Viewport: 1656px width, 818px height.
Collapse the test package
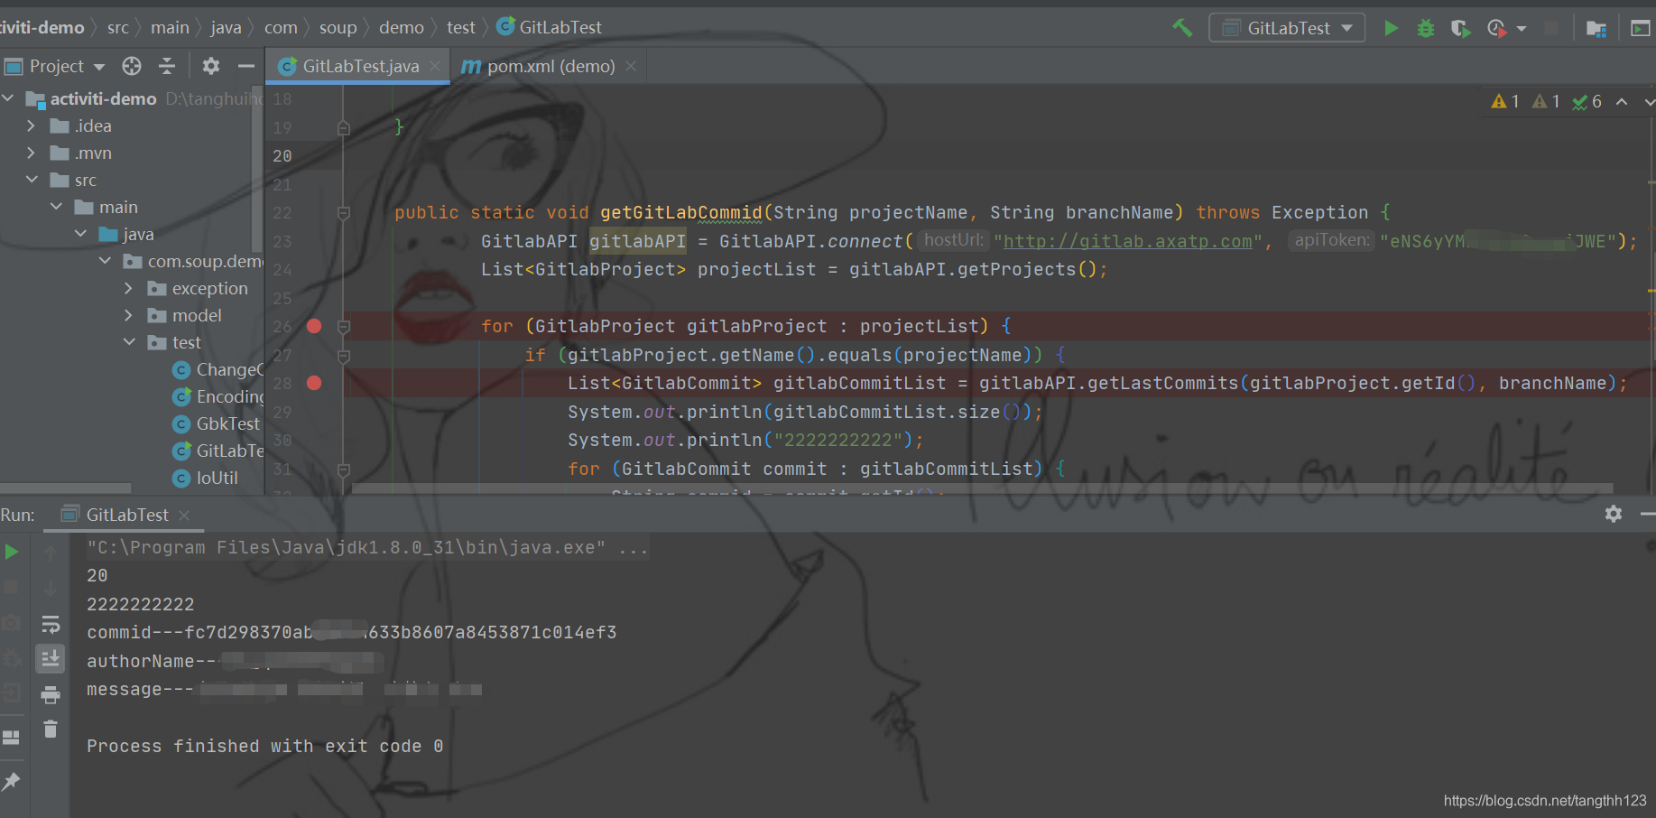[129, 342]
